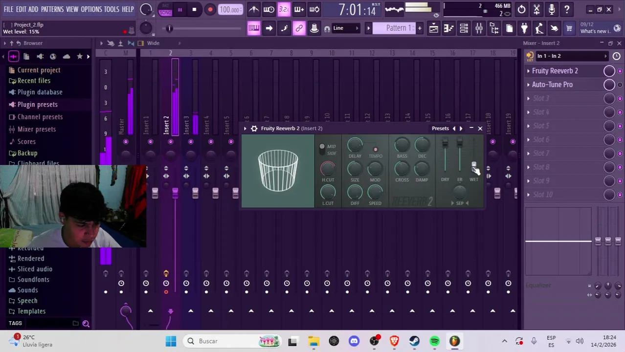Open the Channel presets browser folder
The width and height of the screenshot is (625, 352).
[40, 117]
